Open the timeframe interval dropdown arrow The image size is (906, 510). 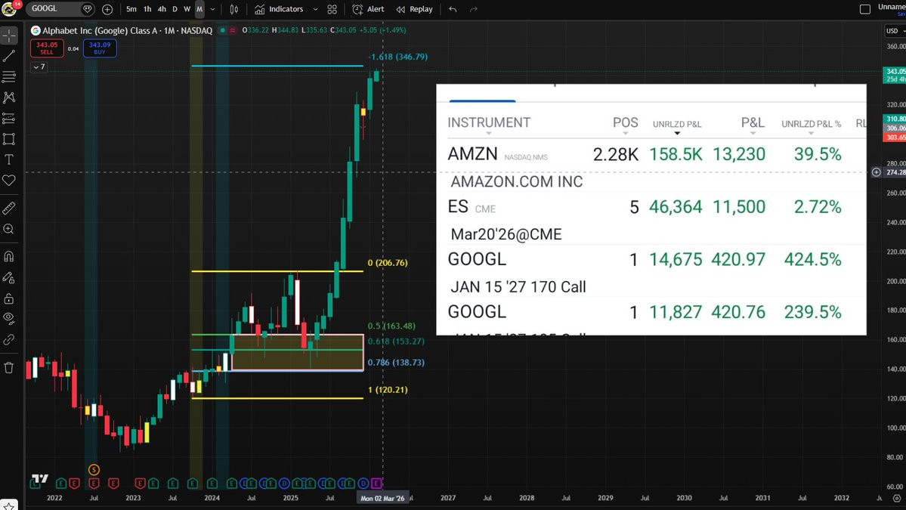coord(212,9)
